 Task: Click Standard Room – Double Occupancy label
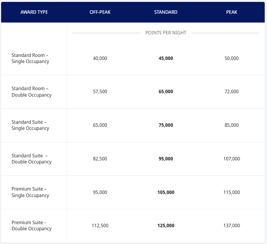[31, 92]
